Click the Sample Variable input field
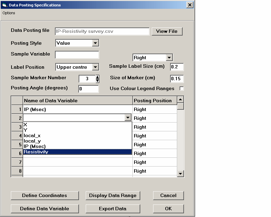 77,55
